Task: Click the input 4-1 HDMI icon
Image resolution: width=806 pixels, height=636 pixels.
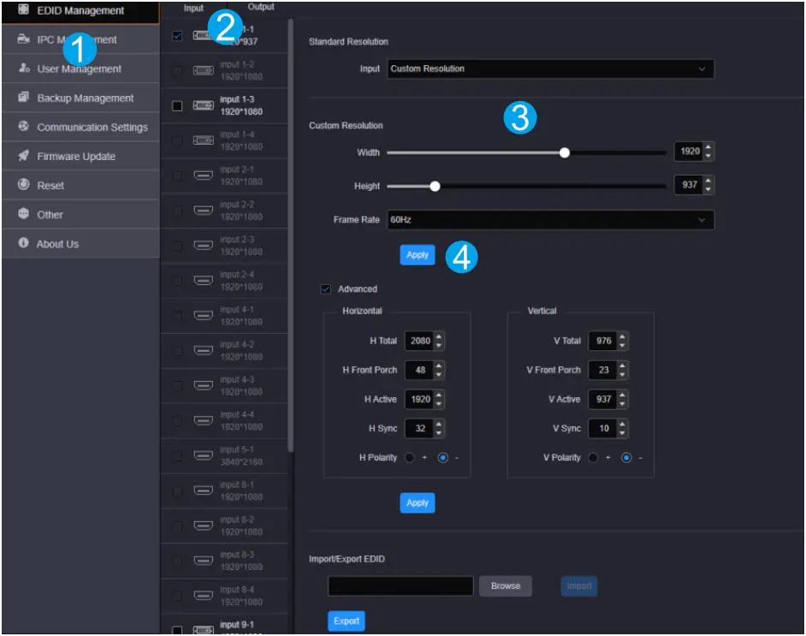Action: [203, 316]
